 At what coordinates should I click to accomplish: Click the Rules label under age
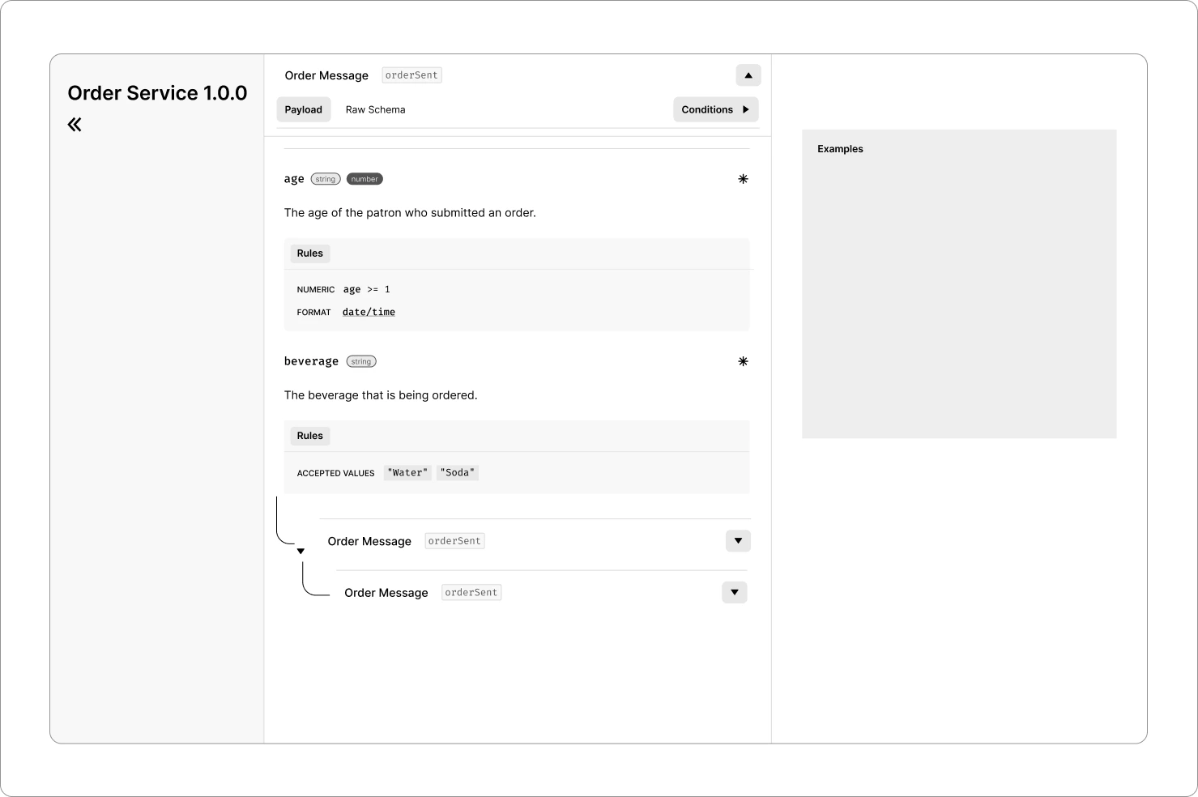tap(310, 254)
